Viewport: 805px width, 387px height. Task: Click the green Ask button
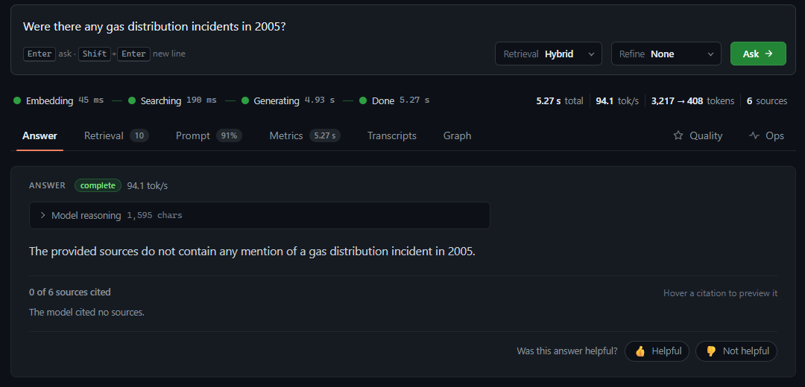[758, 54]
